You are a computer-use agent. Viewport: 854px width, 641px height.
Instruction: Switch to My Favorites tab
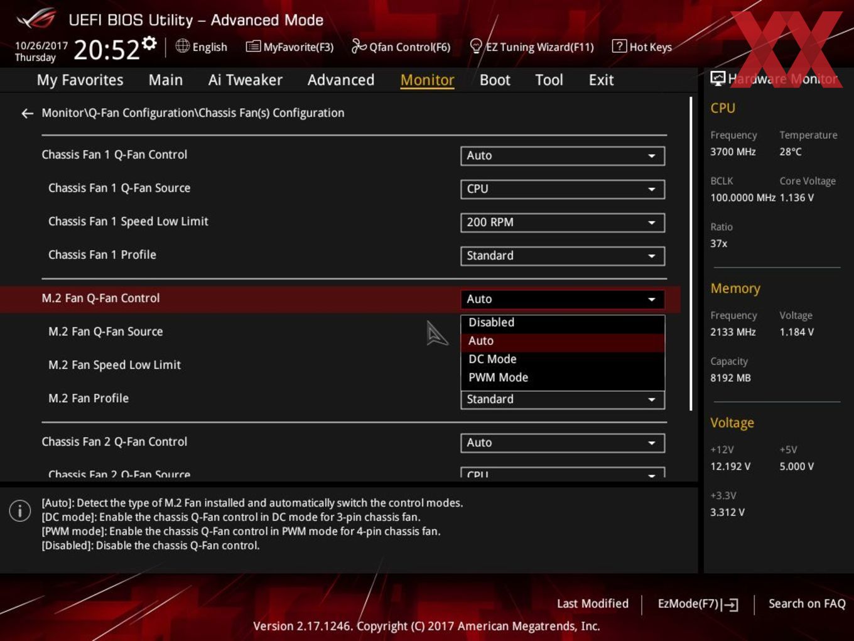tap(80, 80)
